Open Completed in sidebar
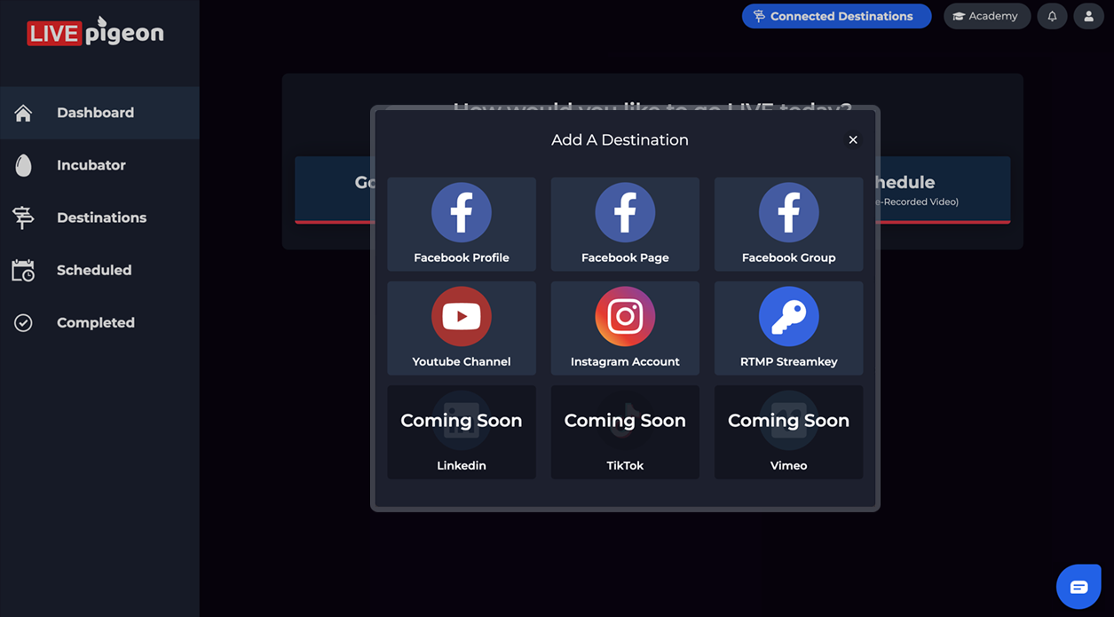The image size is (1114, 617). click(x=99, y=322)
